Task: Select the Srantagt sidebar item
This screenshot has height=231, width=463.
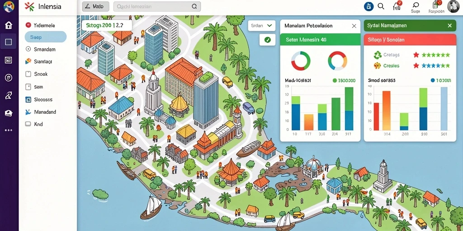Action: (43, 61)
